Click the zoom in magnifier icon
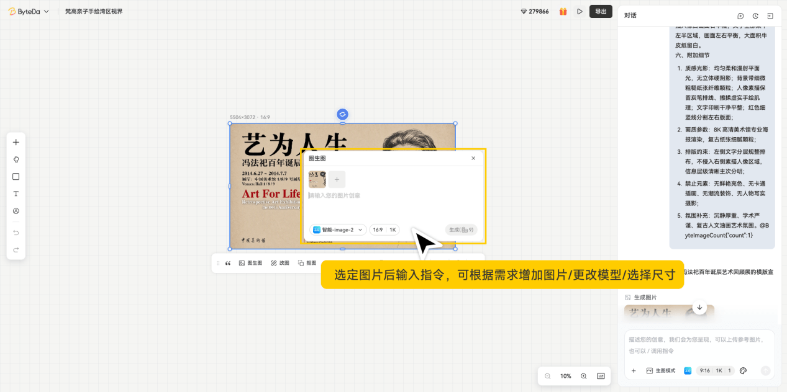Screen dimensions: 787x392 click(584, 376)
